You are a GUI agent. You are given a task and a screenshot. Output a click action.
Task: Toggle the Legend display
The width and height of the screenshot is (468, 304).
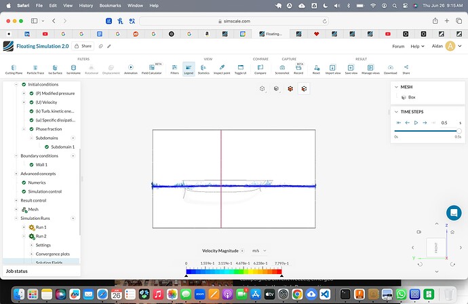189,69
